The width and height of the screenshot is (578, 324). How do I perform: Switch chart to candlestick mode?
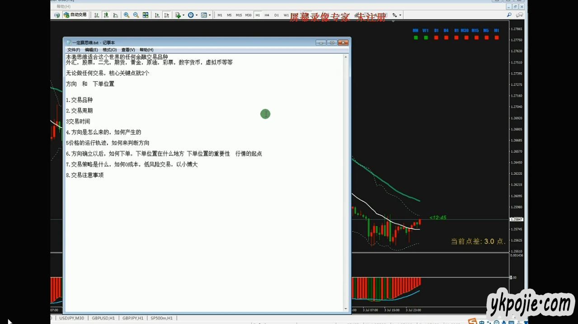point(106,15)
